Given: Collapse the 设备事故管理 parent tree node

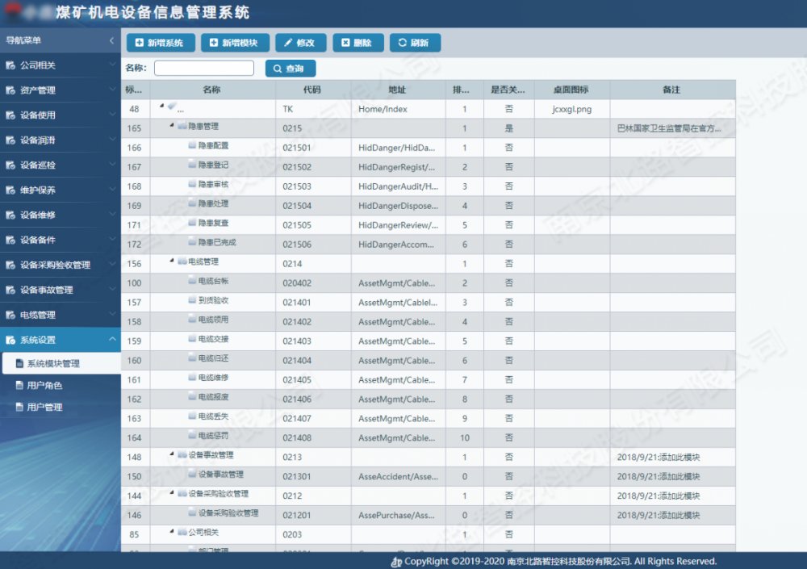Looking at the screenshot, I should tap(172, 456).
